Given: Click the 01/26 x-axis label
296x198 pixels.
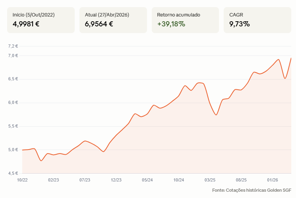Looking at the screenshot, I should [272, 180].
